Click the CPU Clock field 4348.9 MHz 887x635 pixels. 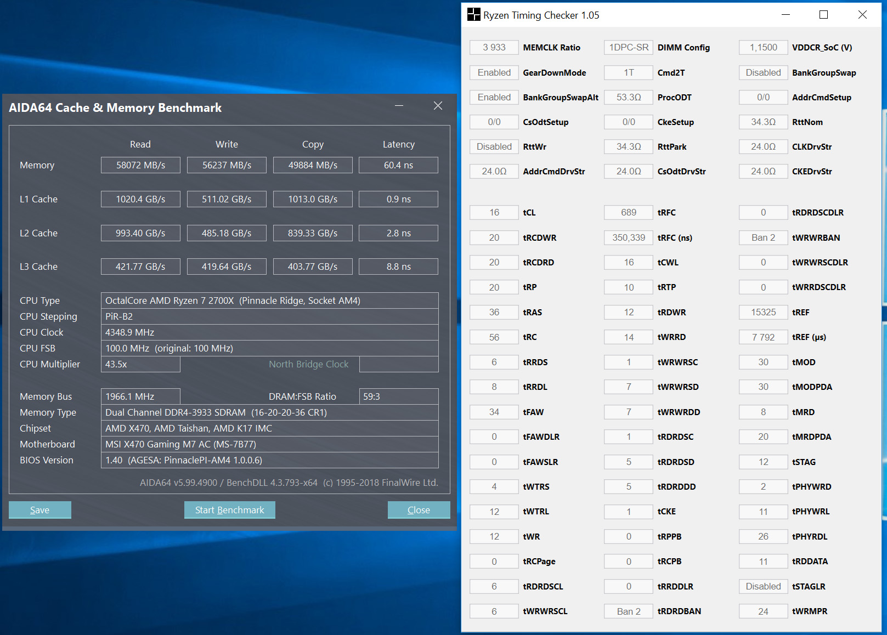[270, 332]
